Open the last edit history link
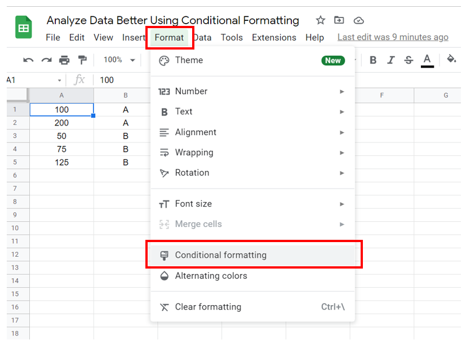 point(393,38)
